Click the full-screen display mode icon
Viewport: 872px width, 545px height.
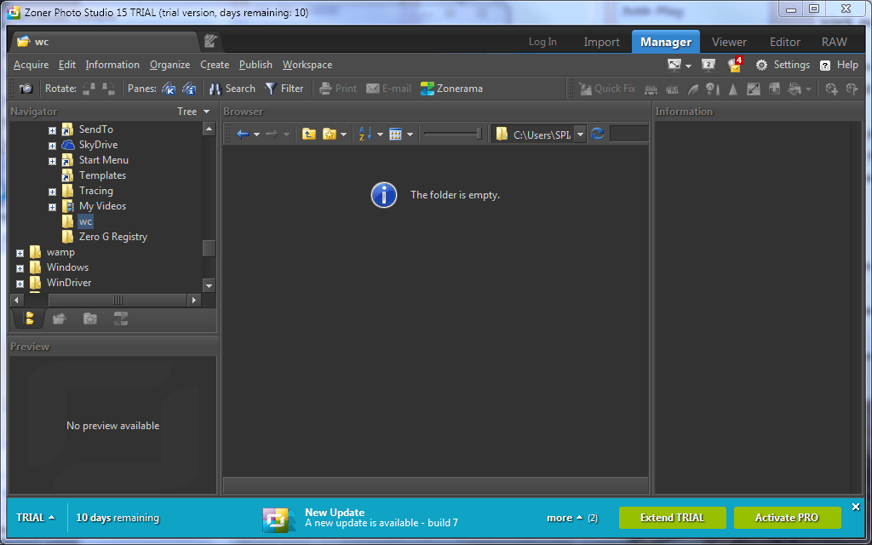pyautogui.click(x=674, y=65)
